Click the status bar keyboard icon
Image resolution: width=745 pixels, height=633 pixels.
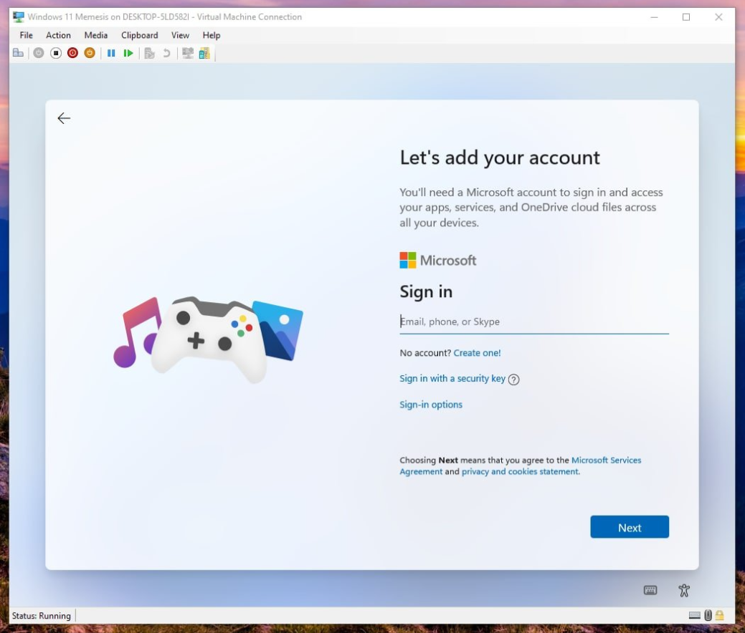(694, 615)
